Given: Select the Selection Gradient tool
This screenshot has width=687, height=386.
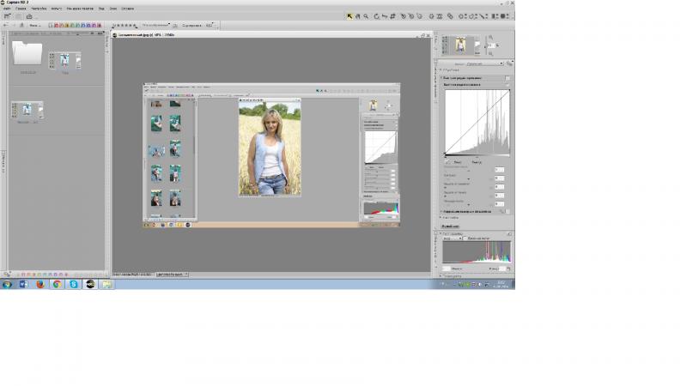Looking at the screenshot, I should tap(495, 16).
